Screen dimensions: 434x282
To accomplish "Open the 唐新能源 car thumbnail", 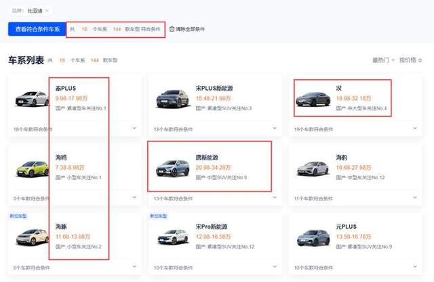I will coord(173,168).
